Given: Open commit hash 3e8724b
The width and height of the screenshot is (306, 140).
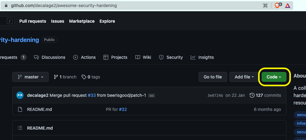Looking at the screenshot, I should point(215,96).
